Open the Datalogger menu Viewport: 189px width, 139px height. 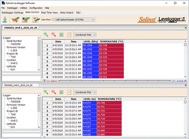click(12, 8)
